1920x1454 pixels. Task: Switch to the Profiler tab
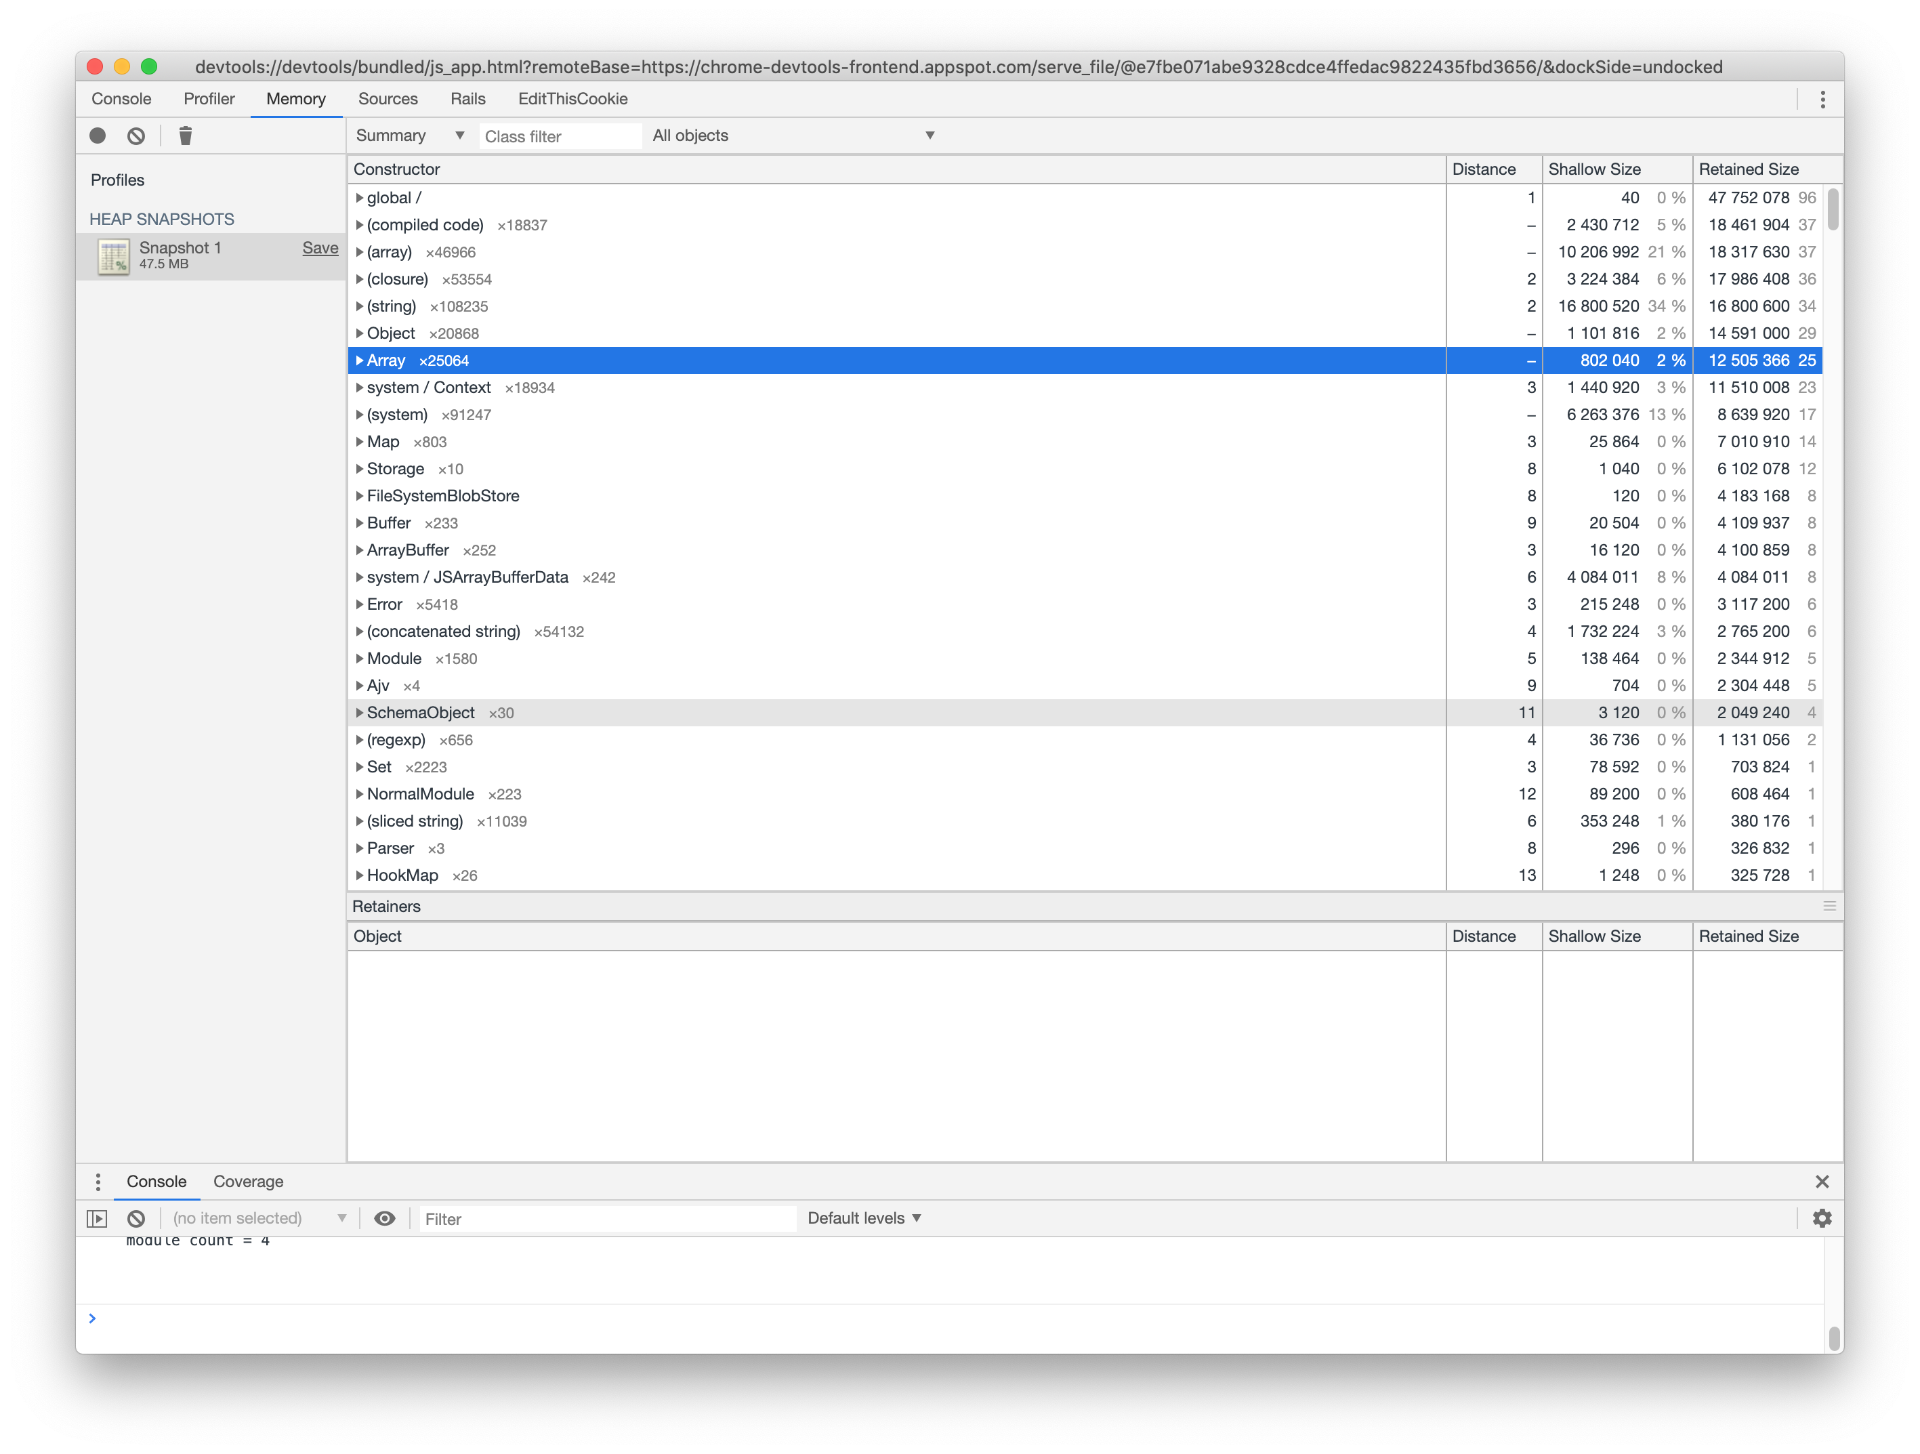(209, 99)
